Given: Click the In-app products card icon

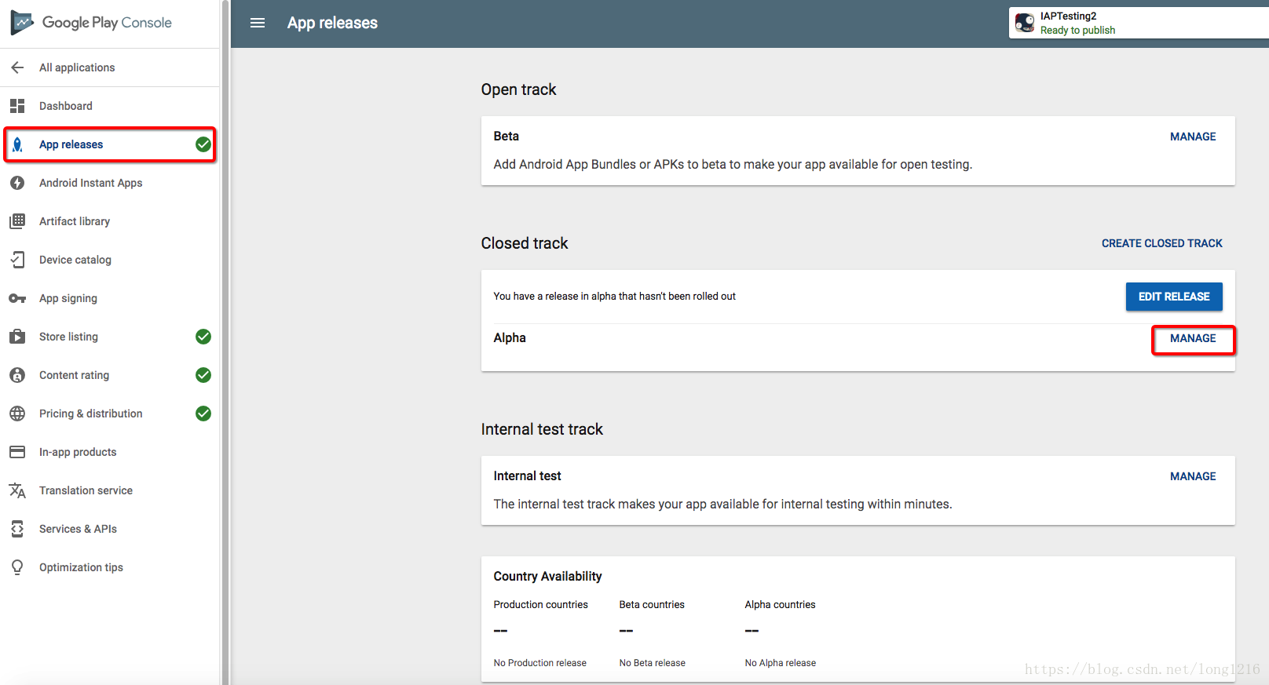Looking at the screenshot, I should coord(17,452).
